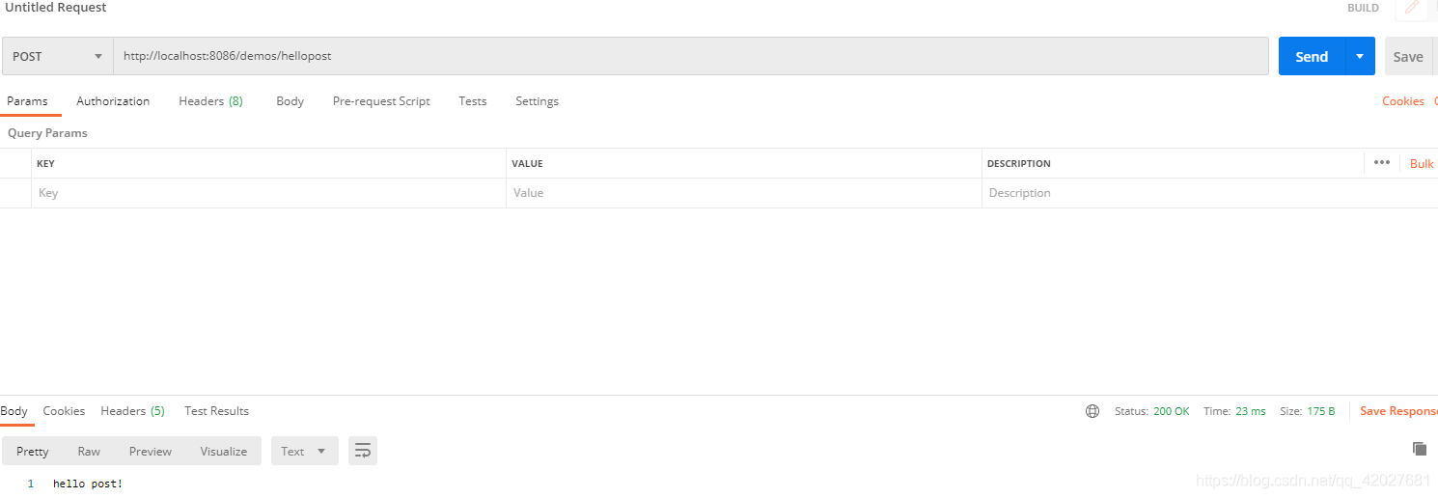Screen dimensions: 1438x498
Task: Click the pencil edit icon beside BUILD
Action: coord(1411,8)
